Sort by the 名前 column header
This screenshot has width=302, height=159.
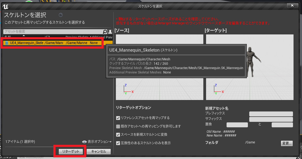pos(23,37)
